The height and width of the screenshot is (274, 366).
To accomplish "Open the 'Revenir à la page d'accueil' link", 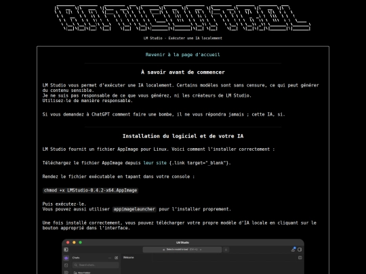I will [x=183, y=55].
